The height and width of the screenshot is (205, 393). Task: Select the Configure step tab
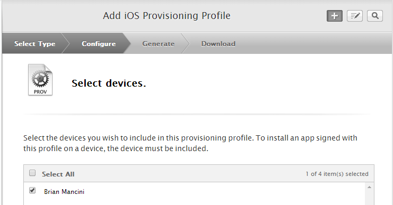[x=99, y=43]
